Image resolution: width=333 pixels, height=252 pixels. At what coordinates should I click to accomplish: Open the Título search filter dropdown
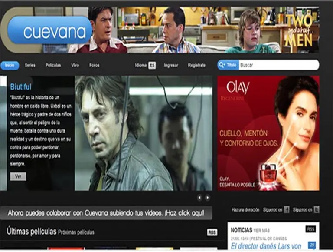tap(229, 65)
